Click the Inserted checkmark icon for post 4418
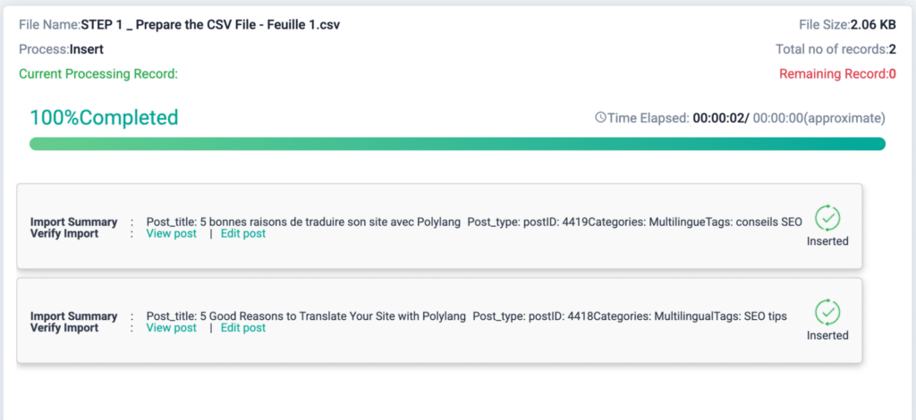Screen dimensions: 916x420 [827, 313]
